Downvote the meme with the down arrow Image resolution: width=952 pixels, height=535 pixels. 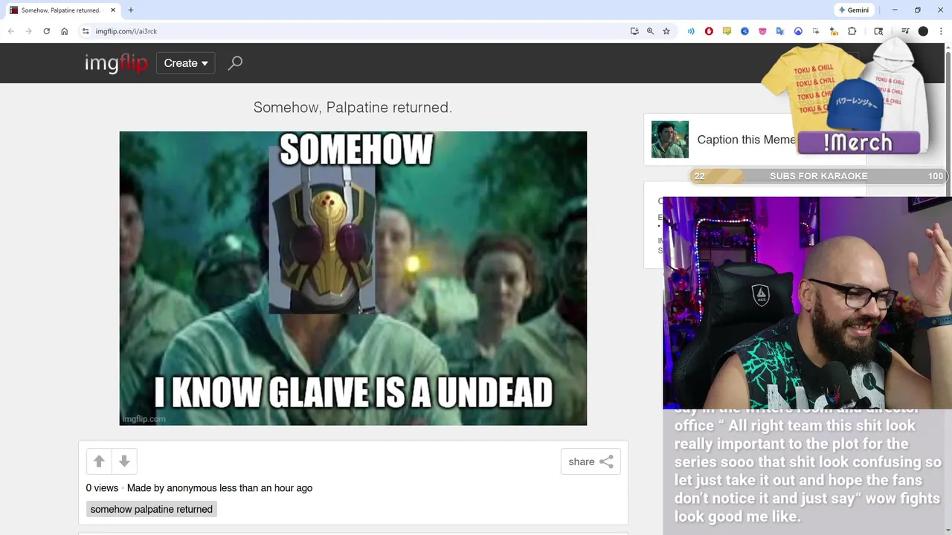124,461
